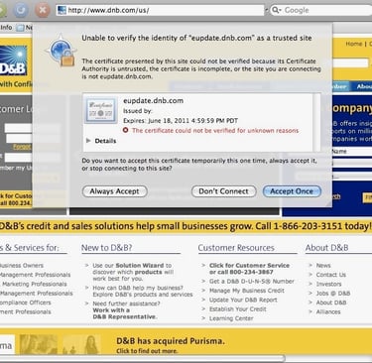Click the Solution Wizard link
This screenshot has width=372, height=363.
pos(140,266)
